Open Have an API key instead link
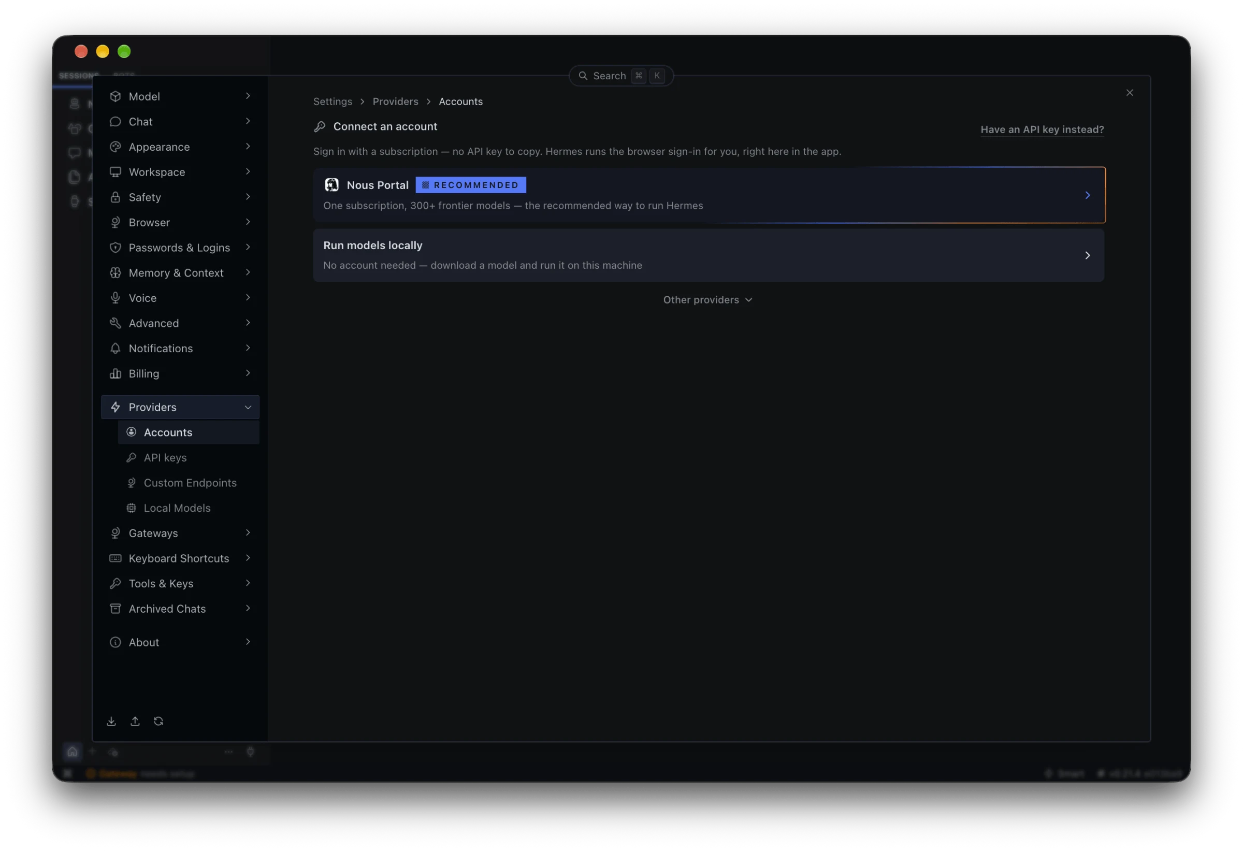The width and height of the screenshot is (1243, 851). (1042, 129)
